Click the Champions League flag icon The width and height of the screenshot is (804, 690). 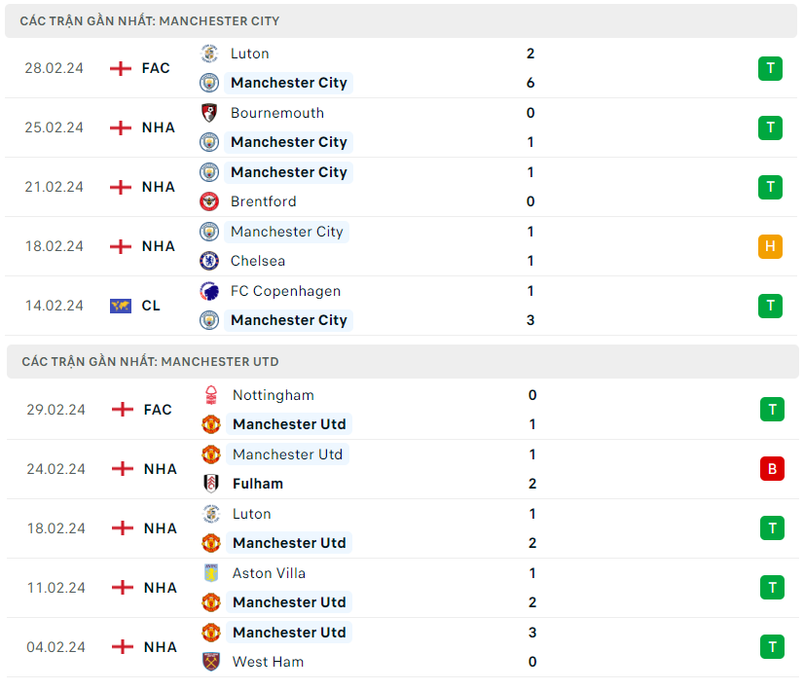point(121,306)
